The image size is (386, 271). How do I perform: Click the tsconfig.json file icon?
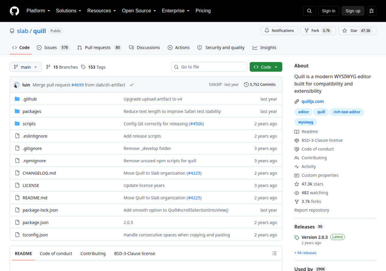click(17, 234)
